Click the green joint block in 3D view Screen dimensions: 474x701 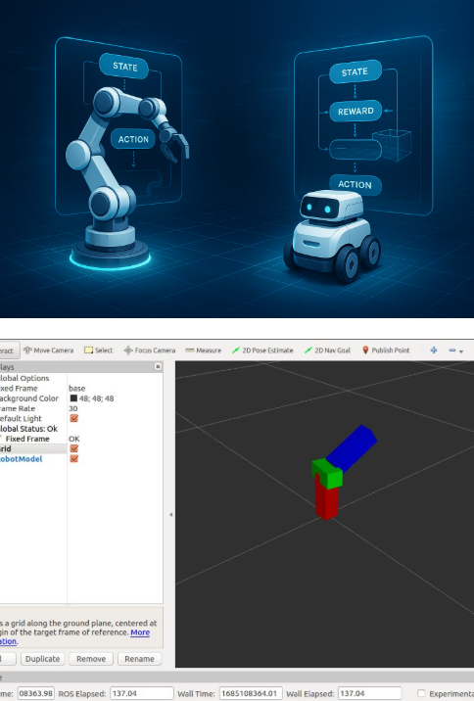tap(327, 473)
